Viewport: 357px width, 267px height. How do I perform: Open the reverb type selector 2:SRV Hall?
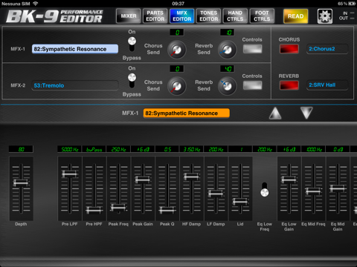[327, 85]
